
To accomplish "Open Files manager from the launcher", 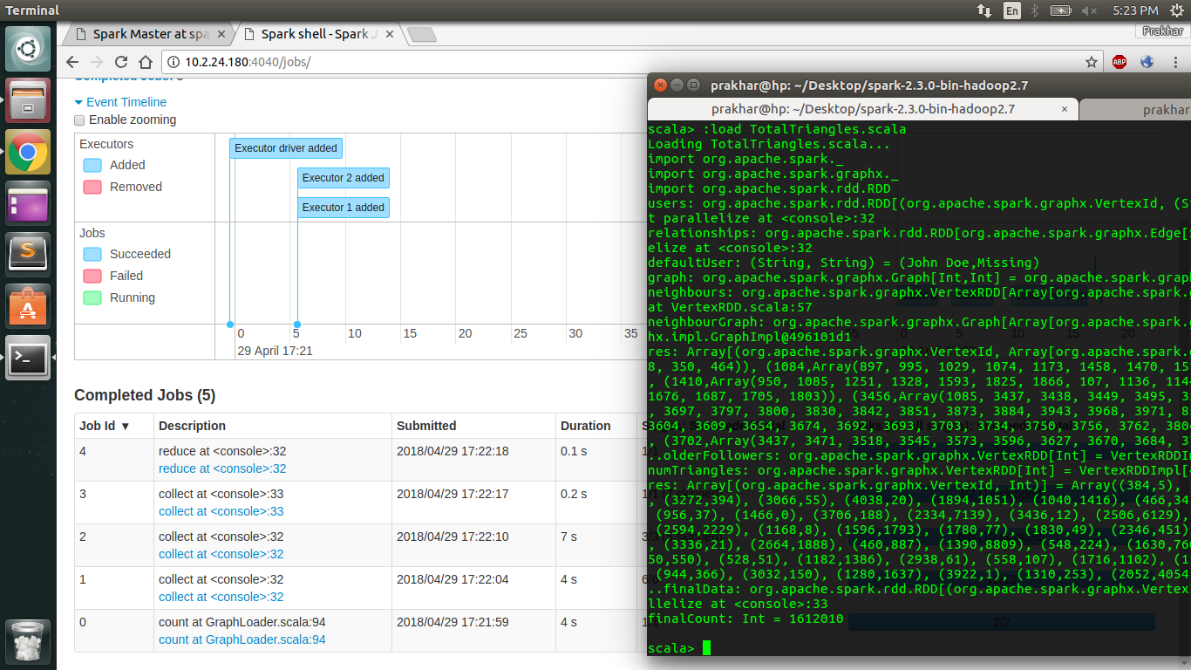I will (x=29, y=100).
